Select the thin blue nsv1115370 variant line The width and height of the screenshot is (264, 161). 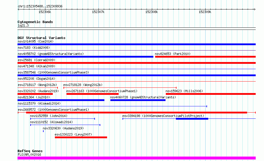pyautogui.click(x=112, y=106)
